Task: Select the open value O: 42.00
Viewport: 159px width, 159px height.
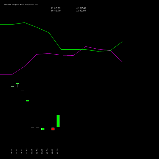Action: click(x=56, y=11)
